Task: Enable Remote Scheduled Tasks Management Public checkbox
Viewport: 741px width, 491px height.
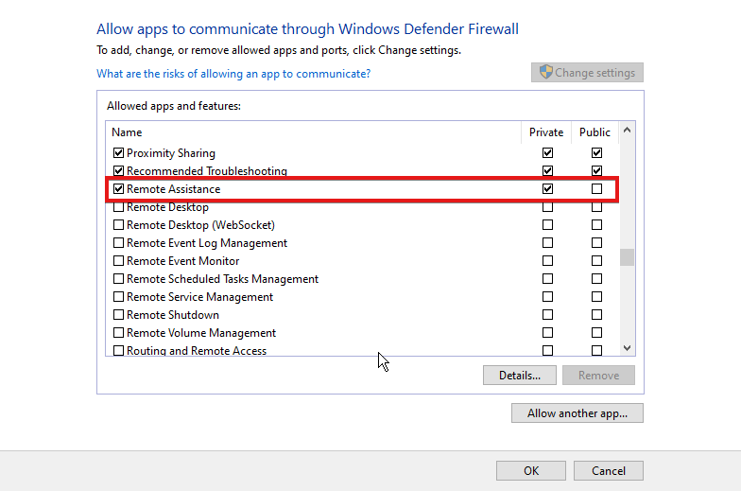Action: click(597, 278)
